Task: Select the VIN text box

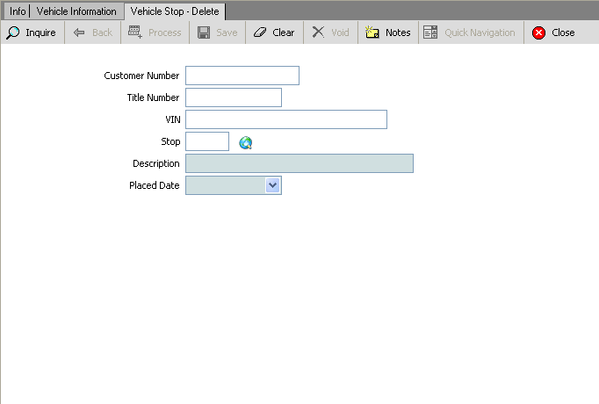Action: coord(286,119)
